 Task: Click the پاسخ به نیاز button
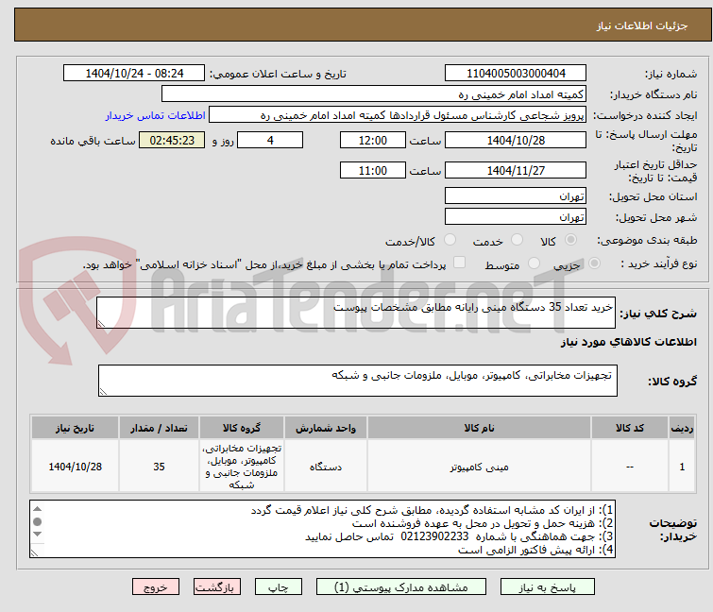pyautogui.click(x=547, y=587)
